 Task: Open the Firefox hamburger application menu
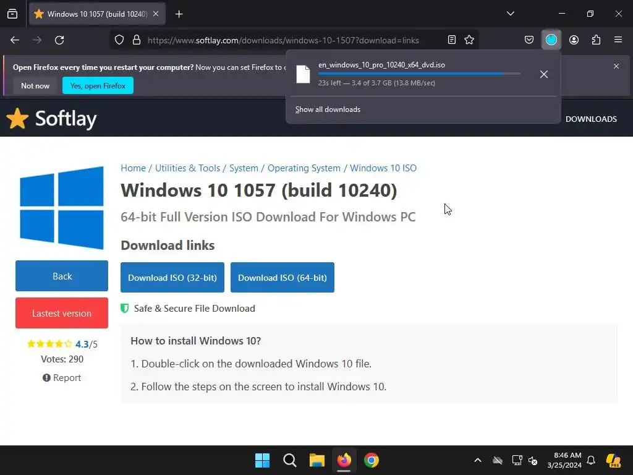click(x=618, y=40)
